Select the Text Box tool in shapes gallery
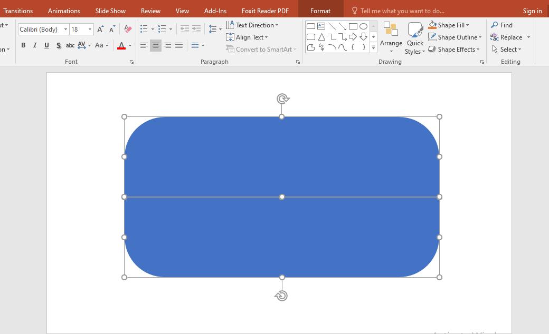Screen dimensions: 549x334 [x=321, y=25]
